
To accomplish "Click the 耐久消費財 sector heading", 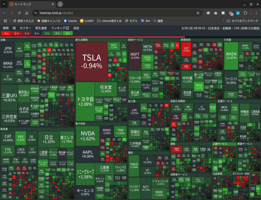I will (82, 40).
